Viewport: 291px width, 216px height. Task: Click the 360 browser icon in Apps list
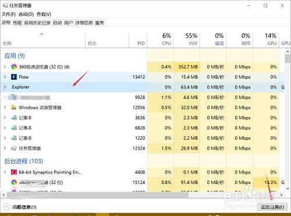14,67
